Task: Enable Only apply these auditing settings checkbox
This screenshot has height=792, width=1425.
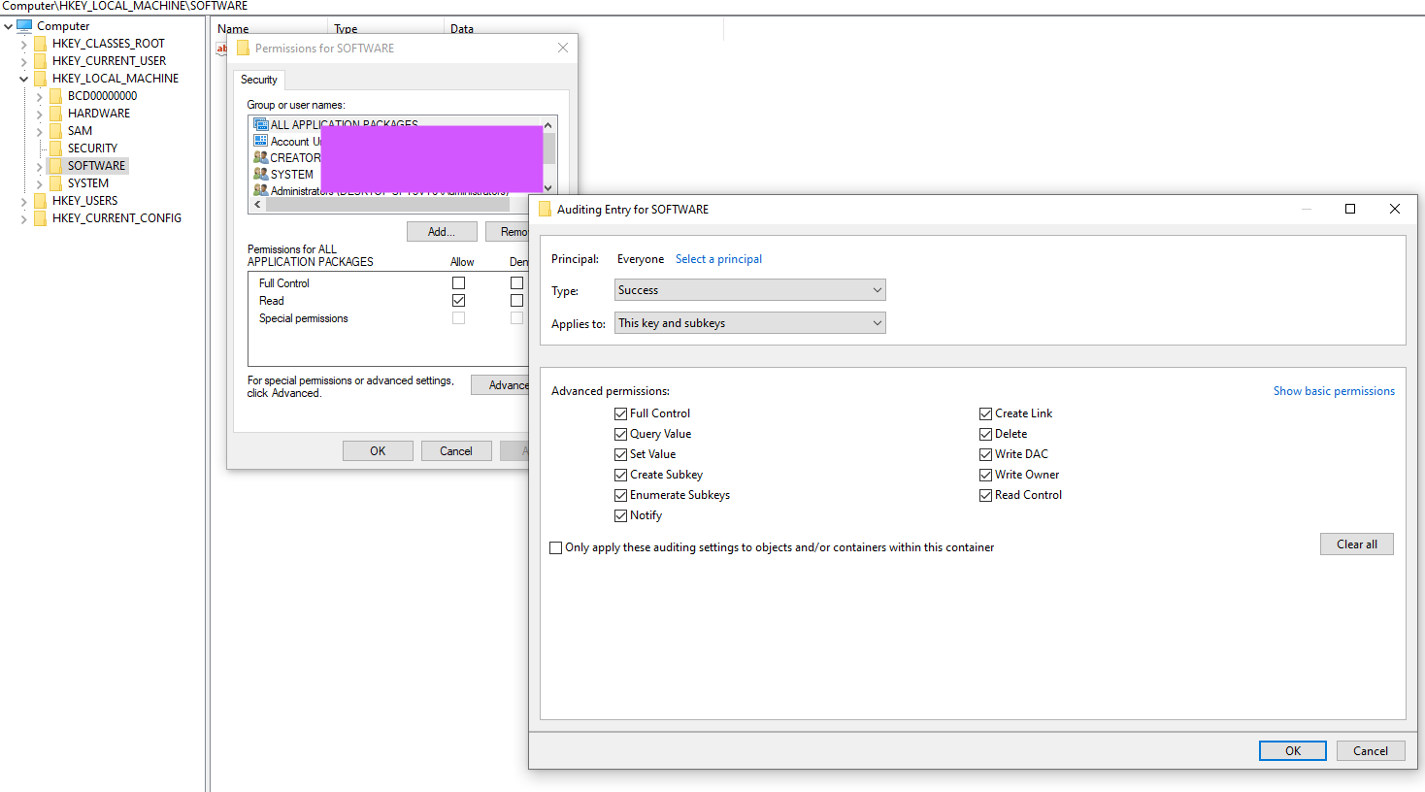Action: pos(556,547)
